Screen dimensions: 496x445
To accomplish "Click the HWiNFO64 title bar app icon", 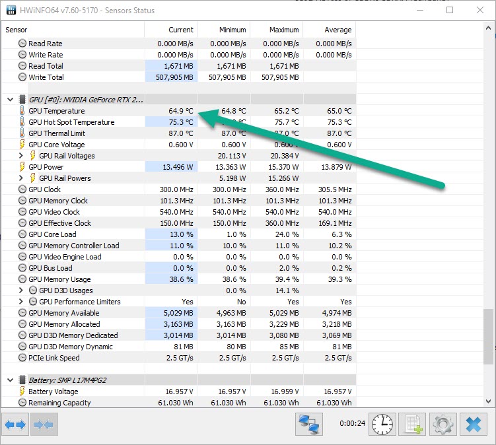I will point(11,10).
